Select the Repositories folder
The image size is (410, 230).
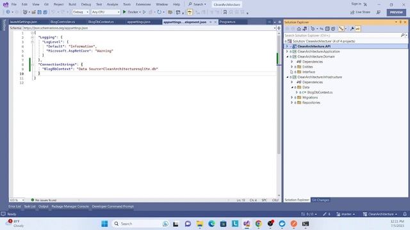(x=311, y=103)
